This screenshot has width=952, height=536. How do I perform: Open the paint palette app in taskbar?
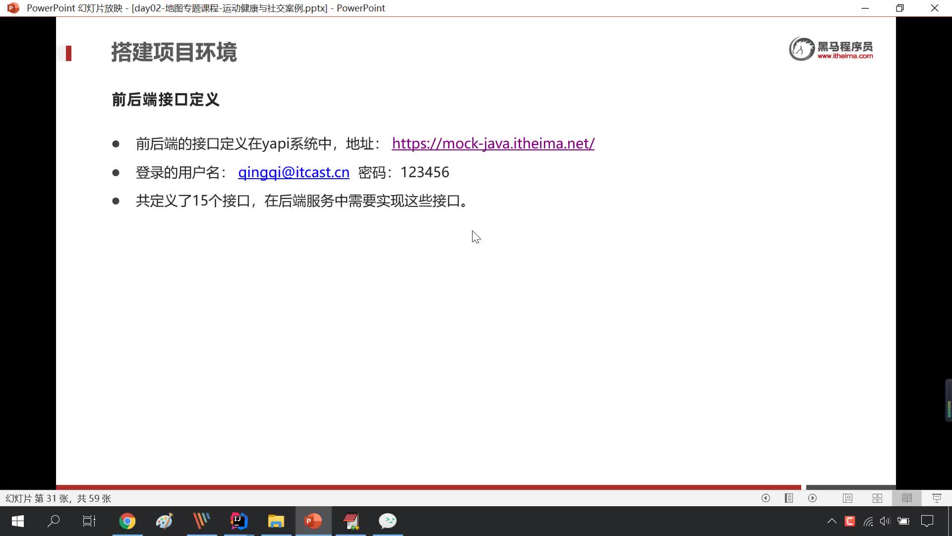click(x=165, y=521)
